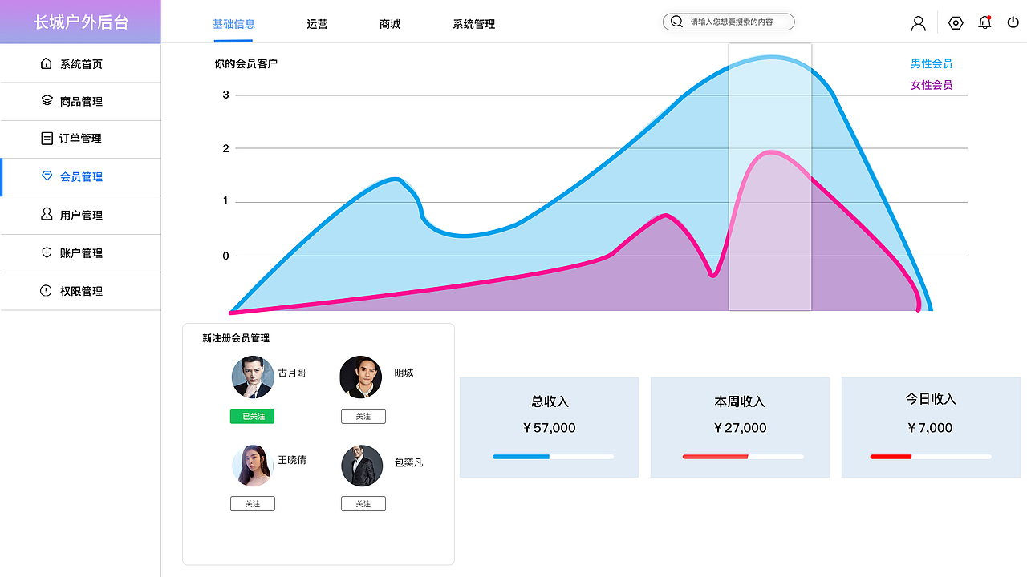
Task: Select the 系统管理 tab
Action: [x=473, y=24]
